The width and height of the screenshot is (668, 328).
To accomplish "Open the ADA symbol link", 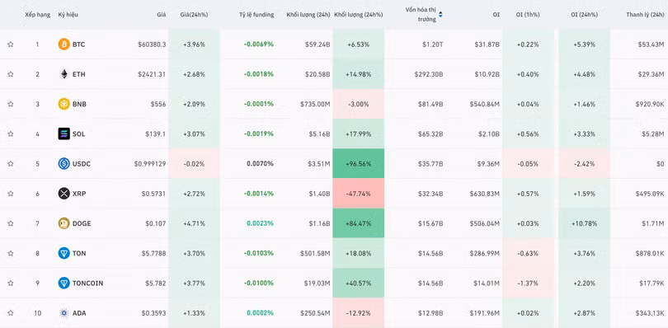I will pos(79,313).
